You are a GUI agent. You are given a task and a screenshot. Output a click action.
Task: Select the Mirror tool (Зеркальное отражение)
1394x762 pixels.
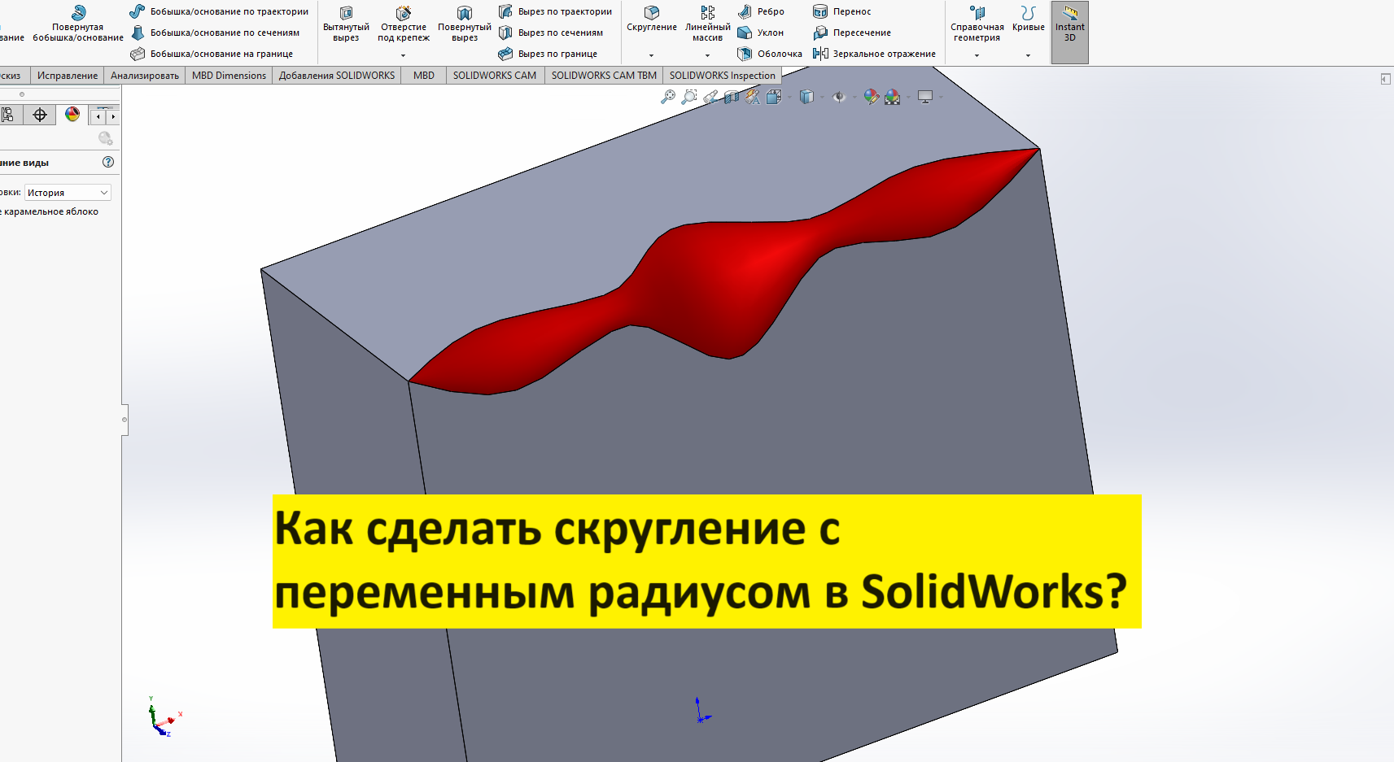point(874,54)
